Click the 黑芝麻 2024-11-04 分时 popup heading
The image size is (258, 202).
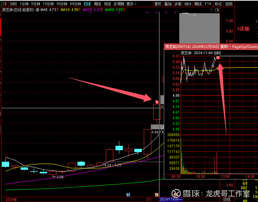pyautogui.click(x=201, y=53)
